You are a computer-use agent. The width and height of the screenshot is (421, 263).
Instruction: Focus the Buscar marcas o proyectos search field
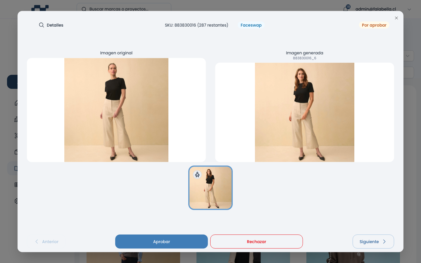pos(124,9)
